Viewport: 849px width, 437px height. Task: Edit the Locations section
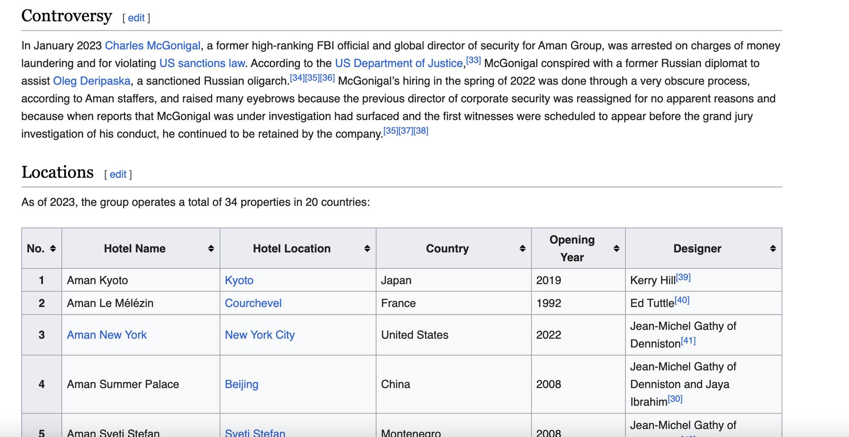point(118,174)
